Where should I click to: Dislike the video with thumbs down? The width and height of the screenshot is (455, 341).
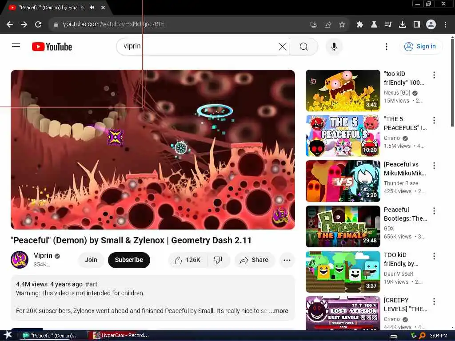coord(218,260)
